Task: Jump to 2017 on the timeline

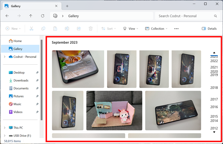Action: [214, 99]
